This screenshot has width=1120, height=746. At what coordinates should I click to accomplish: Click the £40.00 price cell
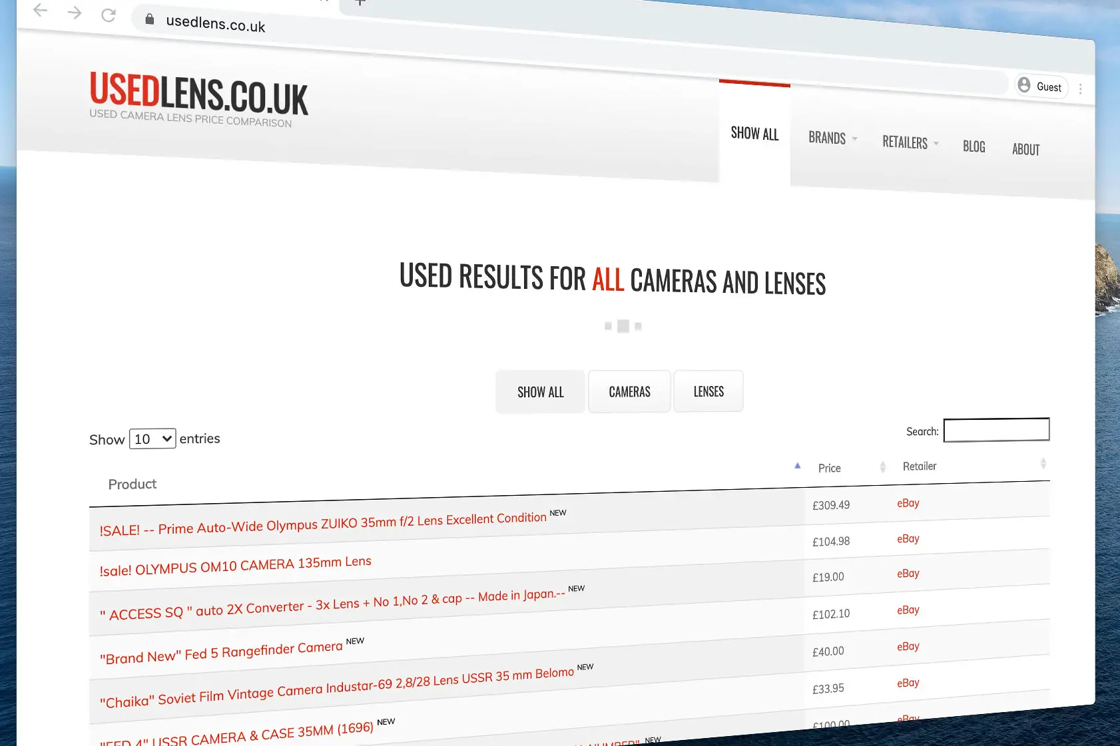point(828,652)
